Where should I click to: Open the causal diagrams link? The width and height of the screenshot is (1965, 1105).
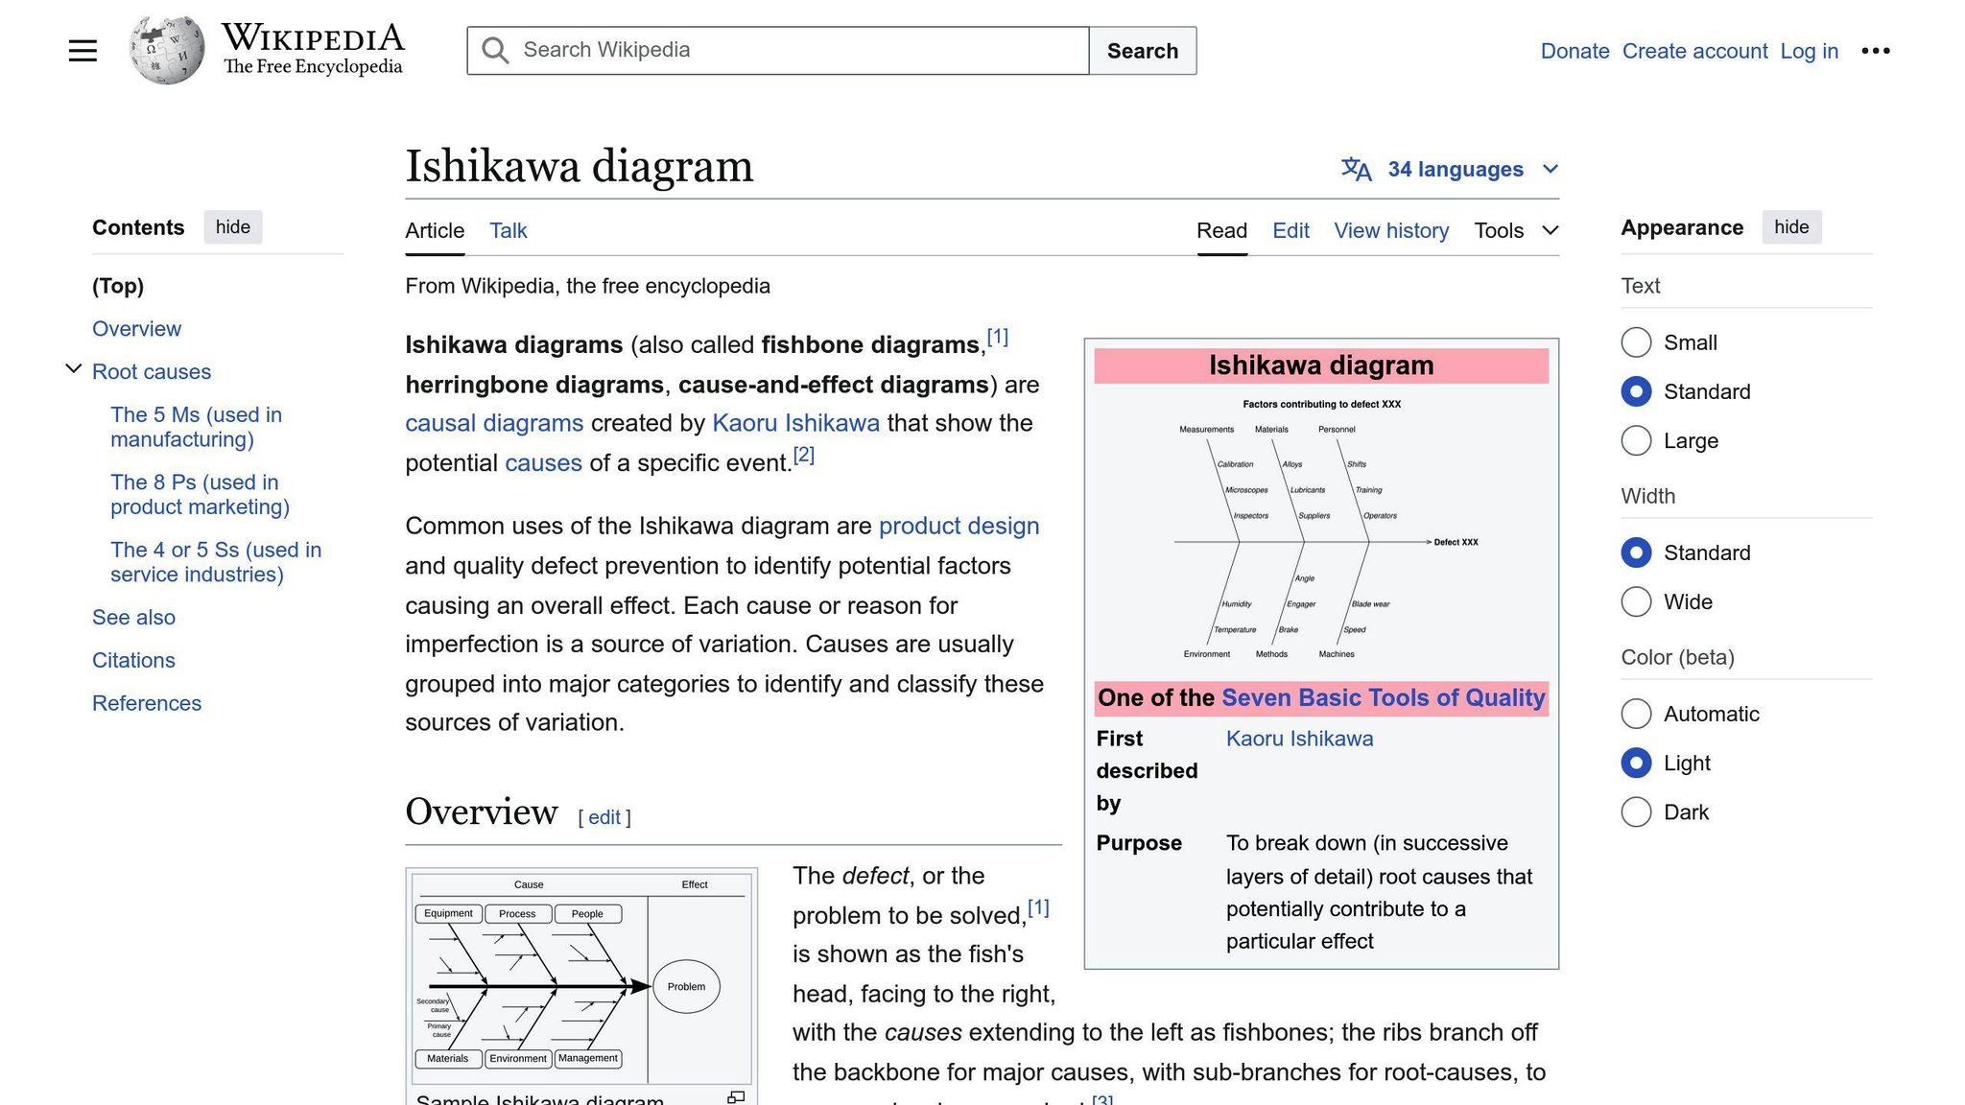(494, 423)
